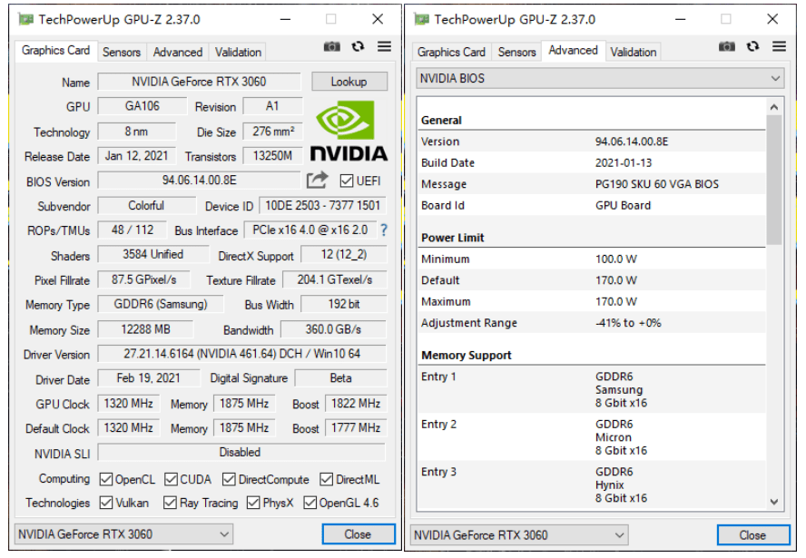Click GPU-Z app icon in left title bar
This screenshot has width=806, height=558.
(25, 20)
